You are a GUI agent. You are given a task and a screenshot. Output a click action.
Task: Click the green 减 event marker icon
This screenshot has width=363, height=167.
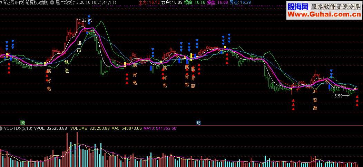point(22,123)
